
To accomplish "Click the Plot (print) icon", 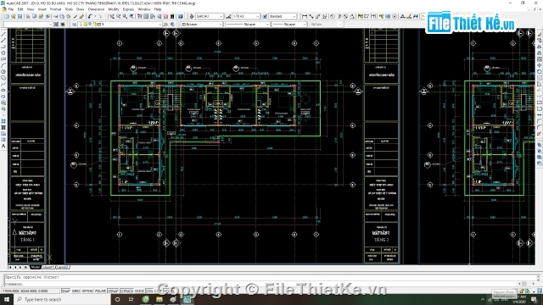I will pos(28,16).
